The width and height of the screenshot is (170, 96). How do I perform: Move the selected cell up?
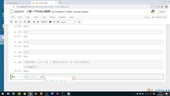tap(34, 22)
